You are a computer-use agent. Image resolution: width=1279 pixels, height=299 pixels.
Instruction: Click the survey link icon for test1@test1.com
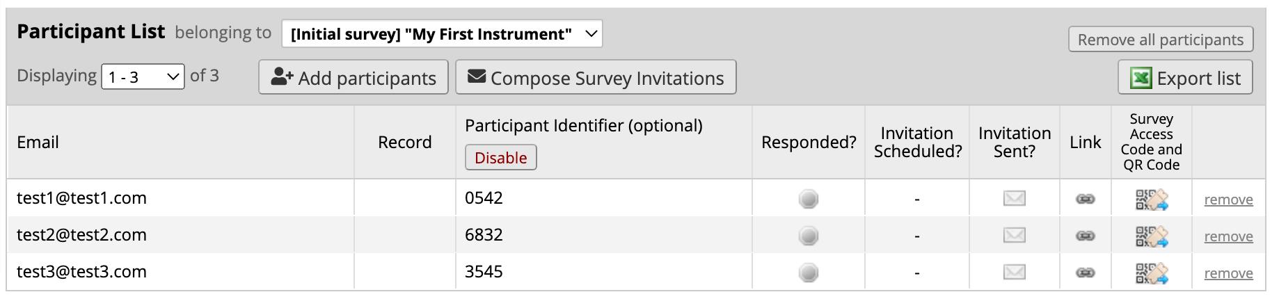tap(1085, 200)
